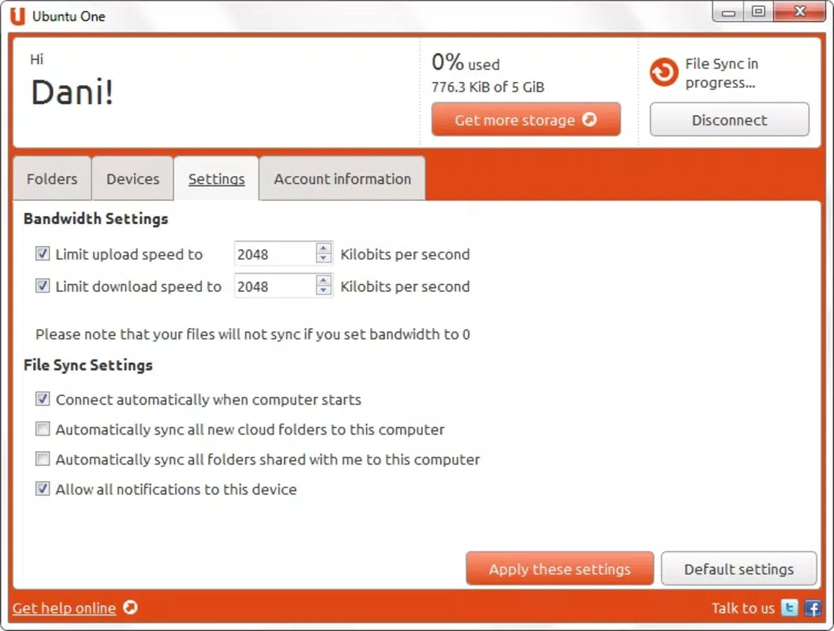Image resolution: width=834 pixels, height=631 pixels.
Task: Click Apply these settings
Action: (x=559, y=569)
